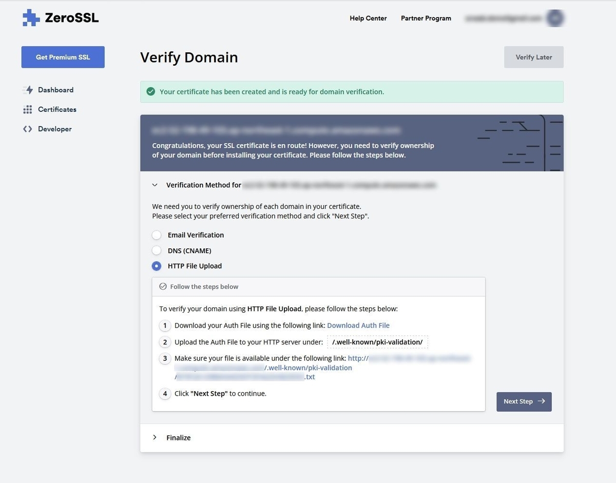Select the HTTP File Upload radio button
The width and height of the screenshot is (616, 483).
click(x=157, y=266)
